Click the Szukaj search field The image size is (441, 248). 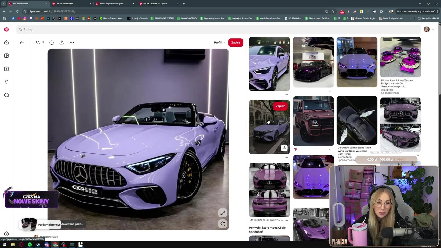(218, 29)
